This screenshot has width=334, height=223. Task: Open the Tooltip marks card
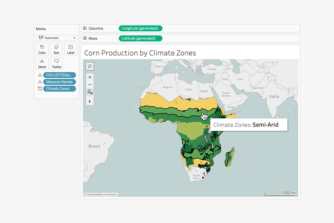point(57,63)
